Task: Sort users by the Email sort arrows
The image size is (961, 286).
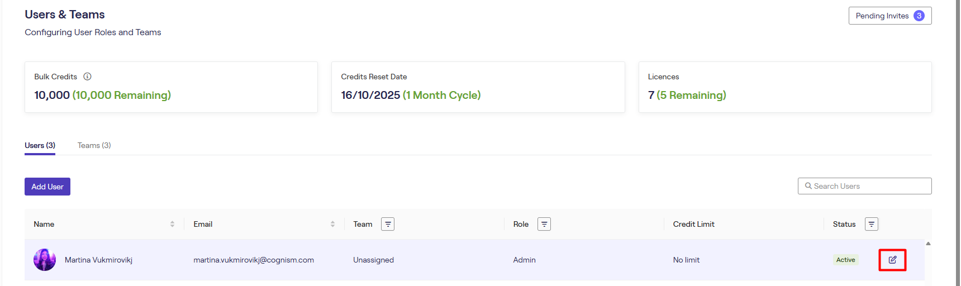Action: 332,224
